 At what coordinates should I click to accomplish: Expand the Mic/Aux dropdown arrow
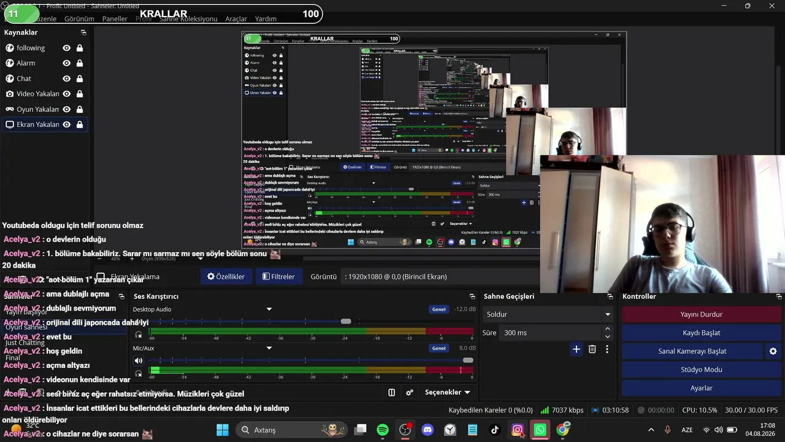coord(269,348)
